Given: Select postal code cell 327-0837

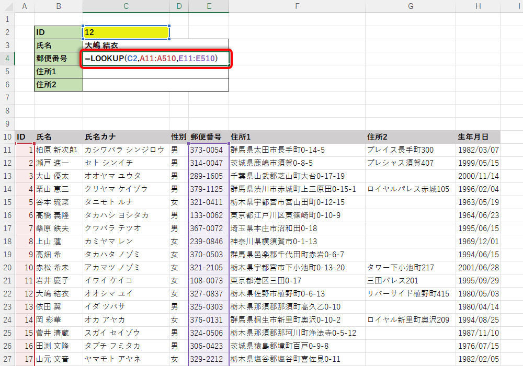Looking at the screenshot, I should pos(208,293).
